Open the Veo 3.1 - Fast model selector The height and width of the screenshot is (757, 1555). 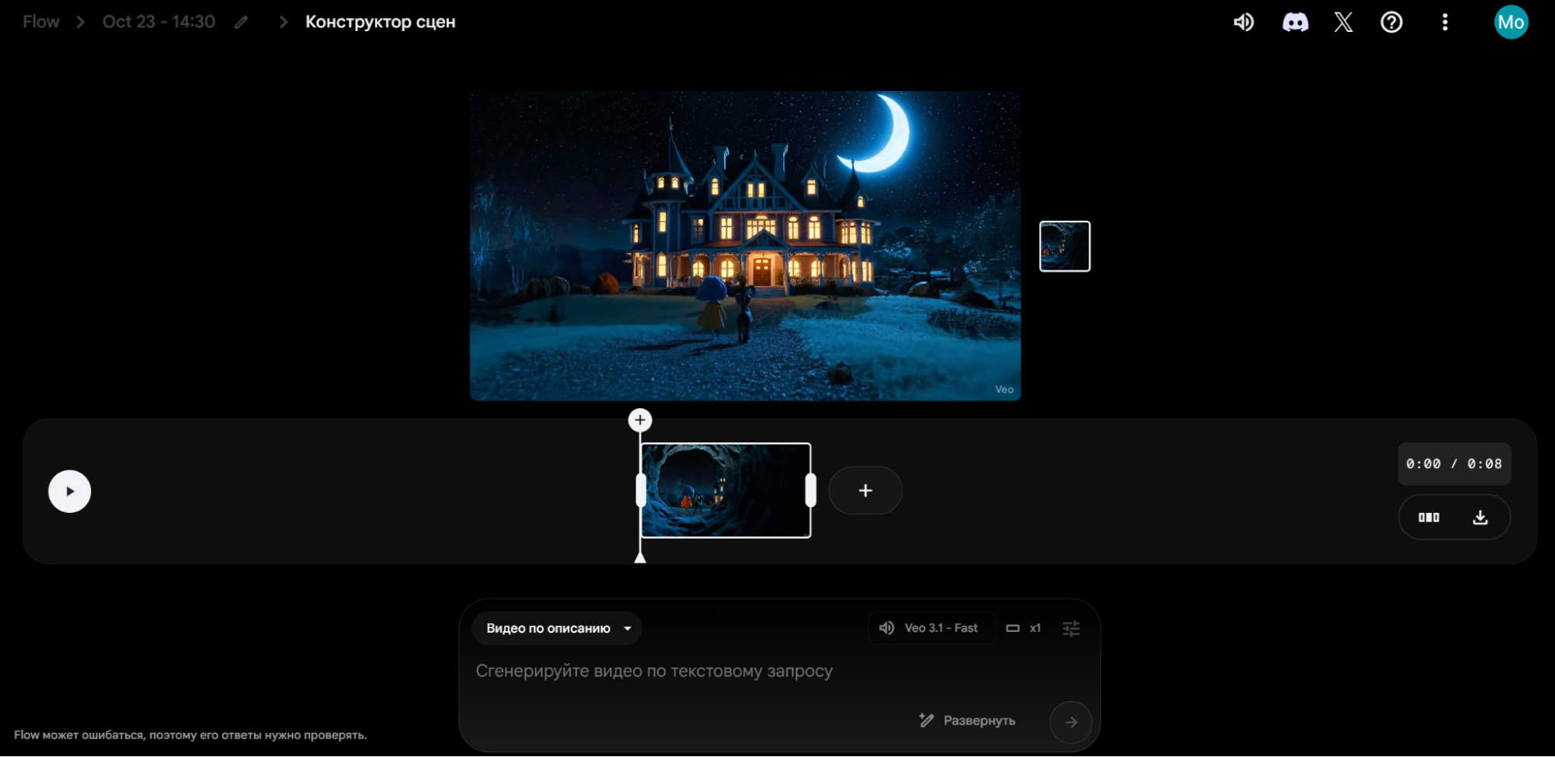coord(931,628)
